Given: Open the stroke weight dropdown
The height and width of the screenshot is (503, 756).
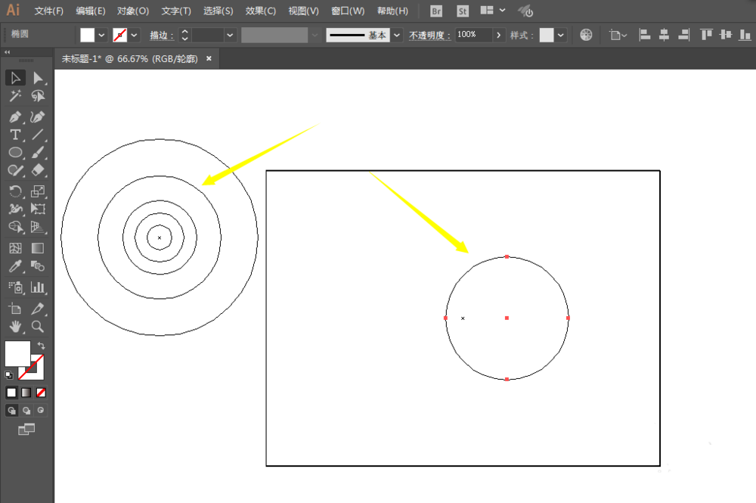Looking at the screenshot, I should (230, 35).
